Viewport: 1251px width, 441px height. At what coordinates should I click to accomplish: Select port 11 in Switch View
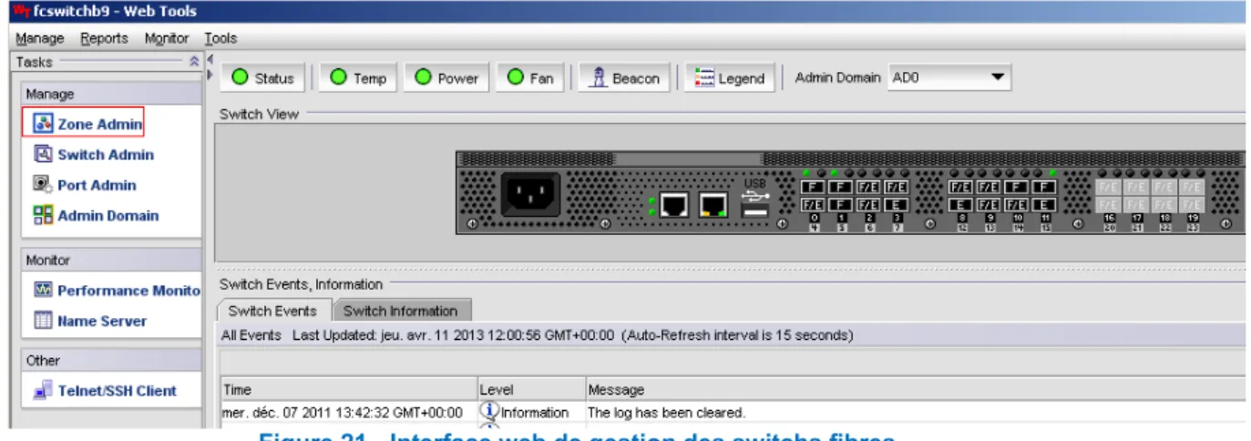(1043, 187)
